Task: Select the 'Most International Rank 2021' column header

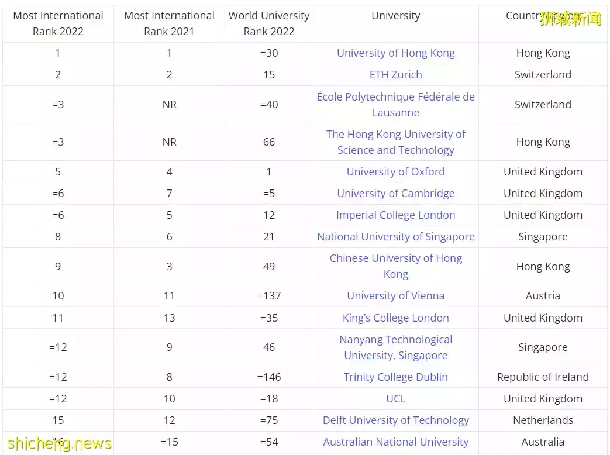Action: [x=169, y=23]
